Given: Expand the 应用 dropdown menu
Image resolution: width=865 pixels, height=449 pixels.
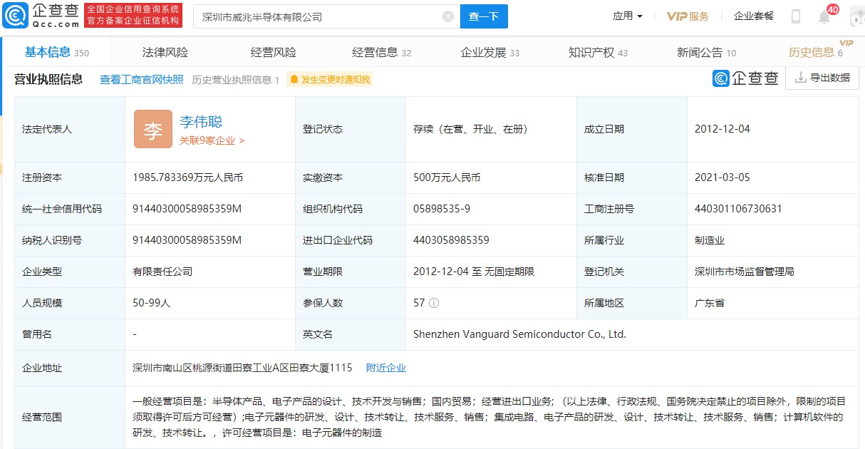Looking at the screenshot, I should tap(628, 16).
